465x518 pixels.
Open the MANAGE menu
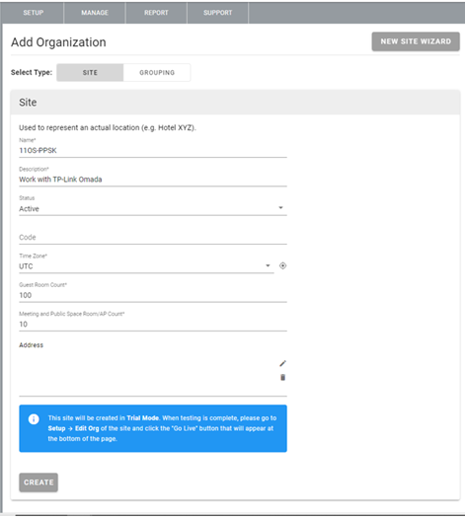click(x=95, y=13)
